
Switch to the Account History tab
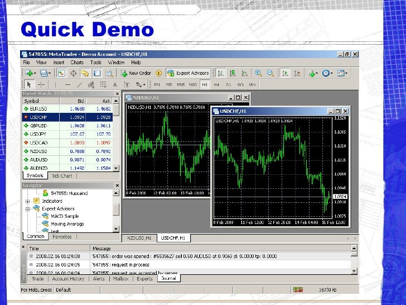[x=68, y=278]
